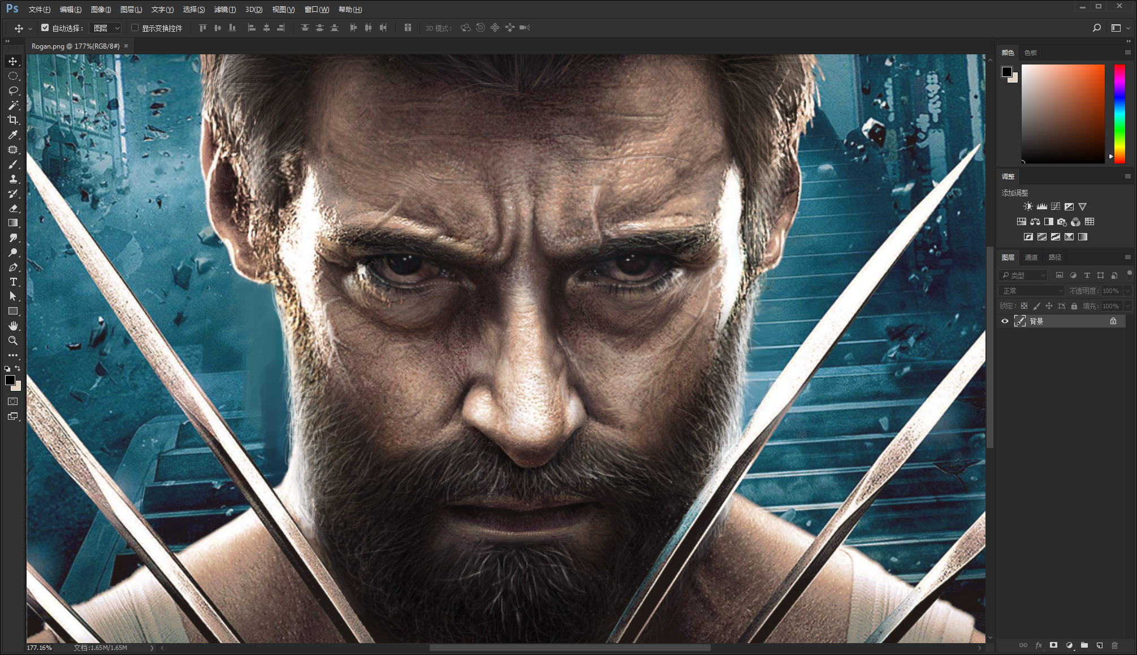This screenshot has height=655, width=1137.
Task: Select the Pen tool
Action: click(x=13, y=267)
